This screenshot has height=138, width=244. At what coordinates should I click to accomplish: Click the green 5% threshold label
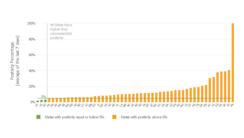click(x=43, y=96)
